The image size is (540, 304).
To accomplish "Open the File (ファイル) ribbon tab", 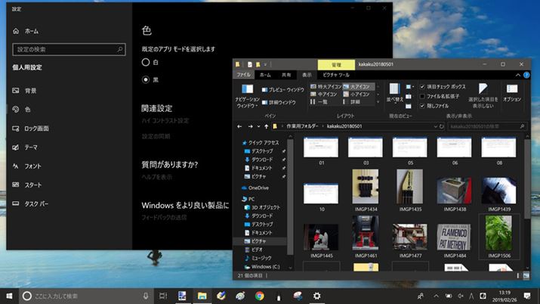I will (x=243, y=75).
